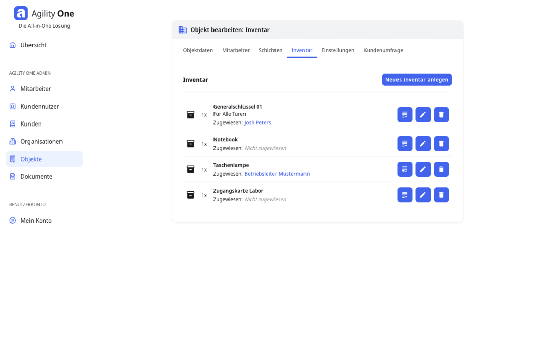Screen dimensions: 549x343
Task: Open Dokumente from the sidebar
Action: (x=36, y=177)
